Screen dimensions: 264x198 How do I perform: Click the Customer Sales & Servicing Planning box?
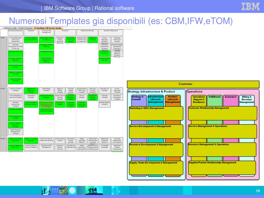[31, 40]
